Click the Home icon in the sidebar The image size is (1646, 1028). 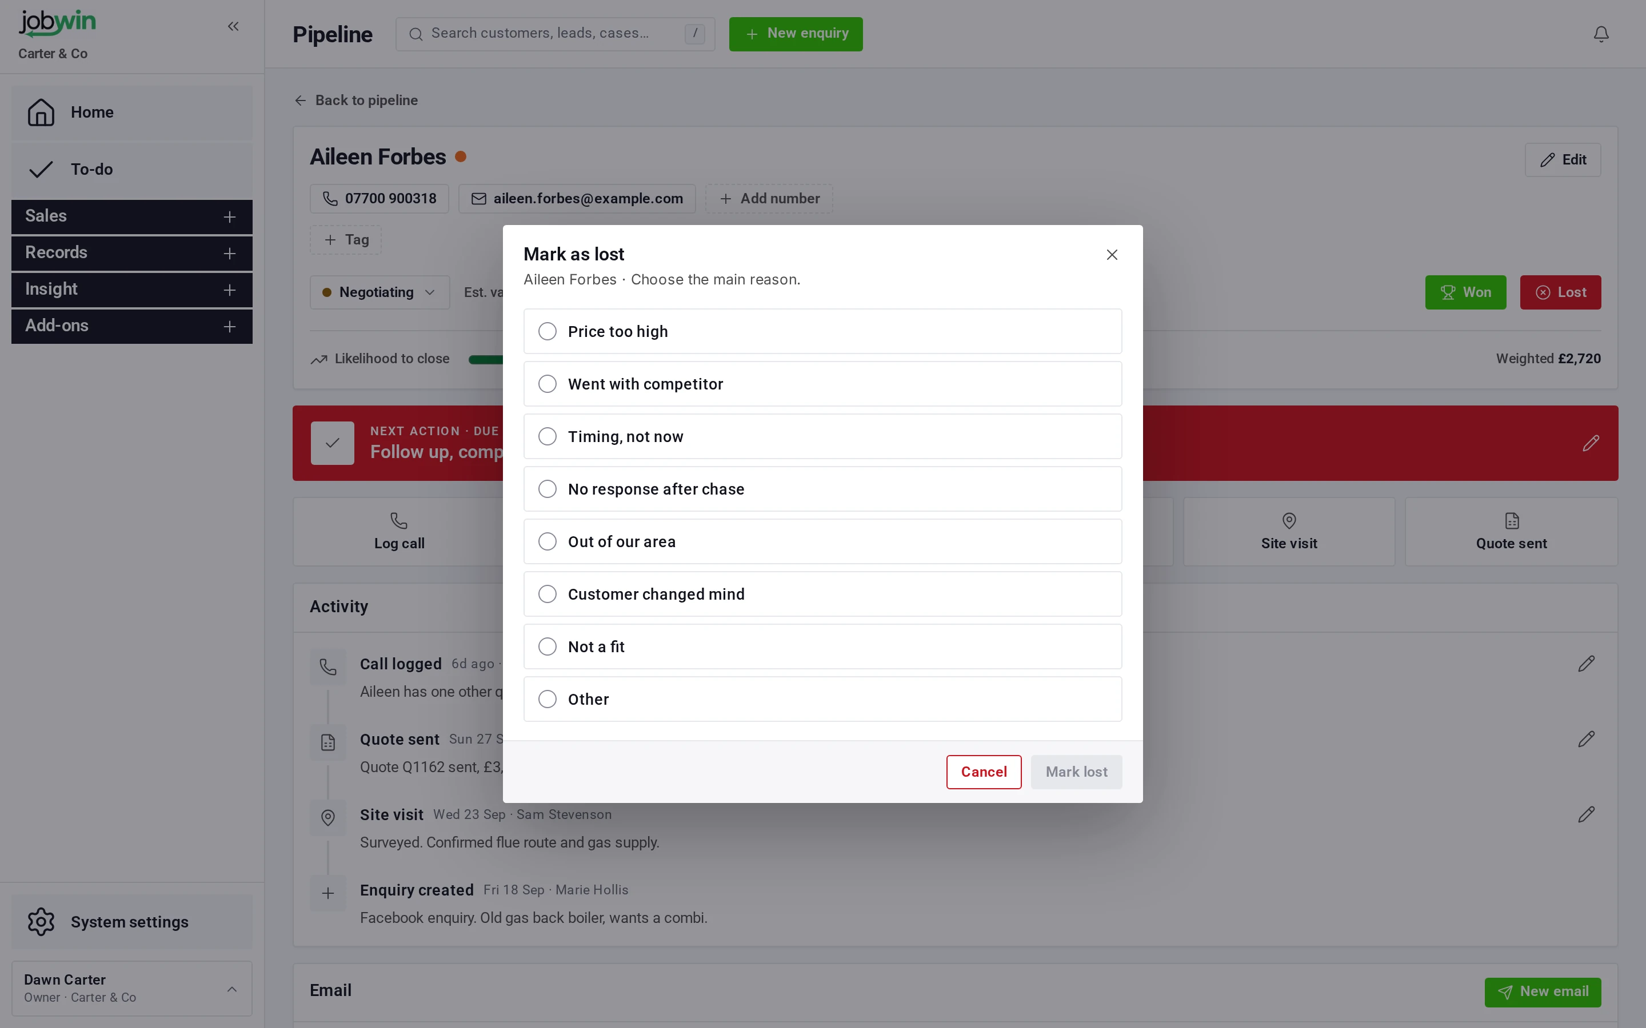[x=41, y=112]
